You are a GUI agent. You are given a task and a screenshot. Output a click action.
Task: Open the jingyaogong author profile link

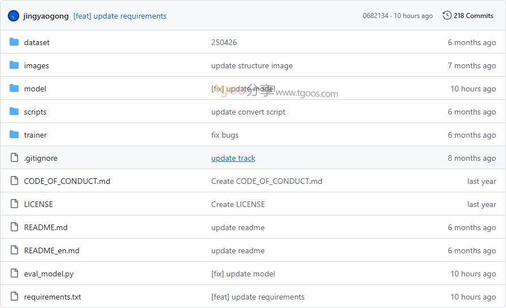[x=46, y=16]
